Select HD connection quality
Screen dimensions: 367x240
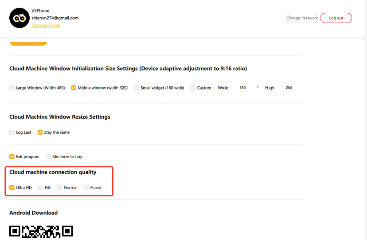41,188
